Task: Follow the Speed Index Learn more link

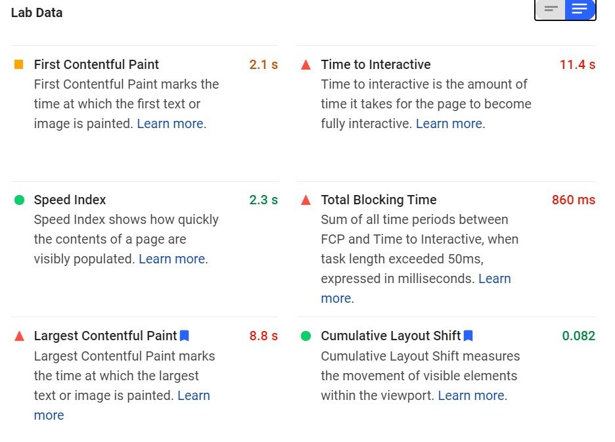Action: (x=171, y=259)
